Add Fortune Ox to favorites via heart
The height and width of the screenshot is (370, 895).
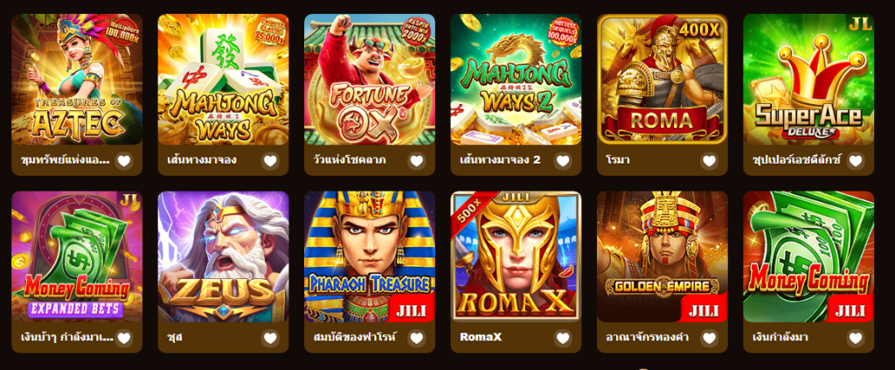[417, 161]
